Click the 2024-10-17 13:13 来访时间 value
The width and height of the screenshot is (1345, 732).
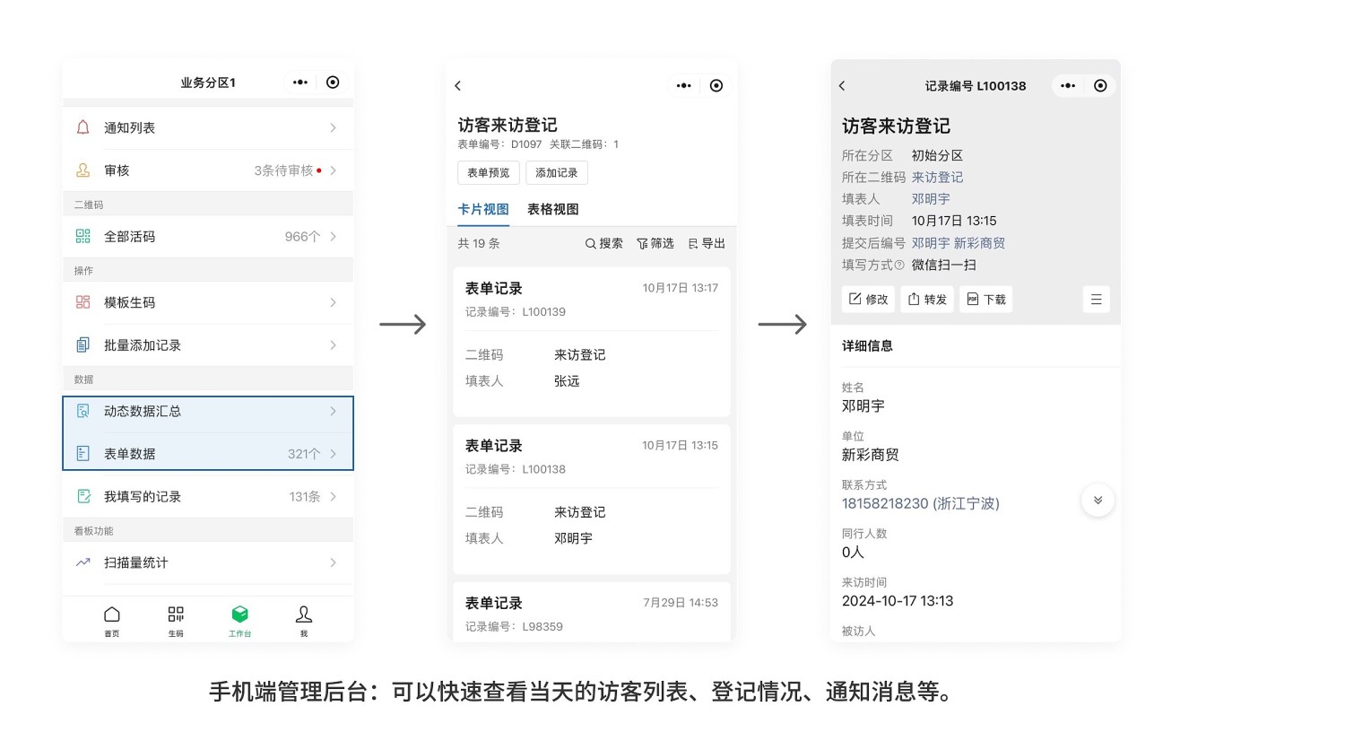[x=898, y=601]
